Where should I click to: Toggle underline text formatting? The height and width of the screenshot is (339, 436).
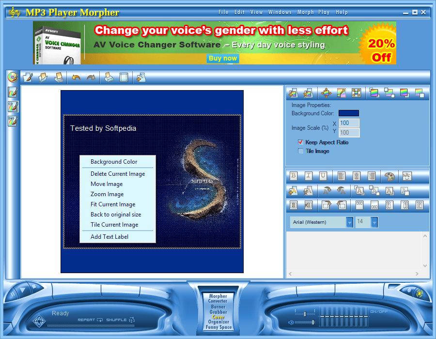[323, 176]
